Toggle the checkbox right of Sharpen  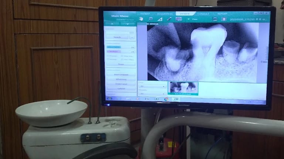(122, 56)
